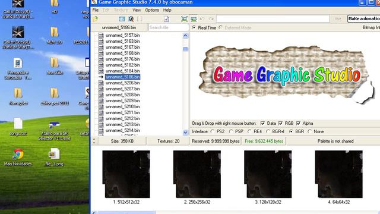This screenshot has width=380, height=214.
Task: Toggle the Alpha checkbox
Action: click(x=298, y=123)
